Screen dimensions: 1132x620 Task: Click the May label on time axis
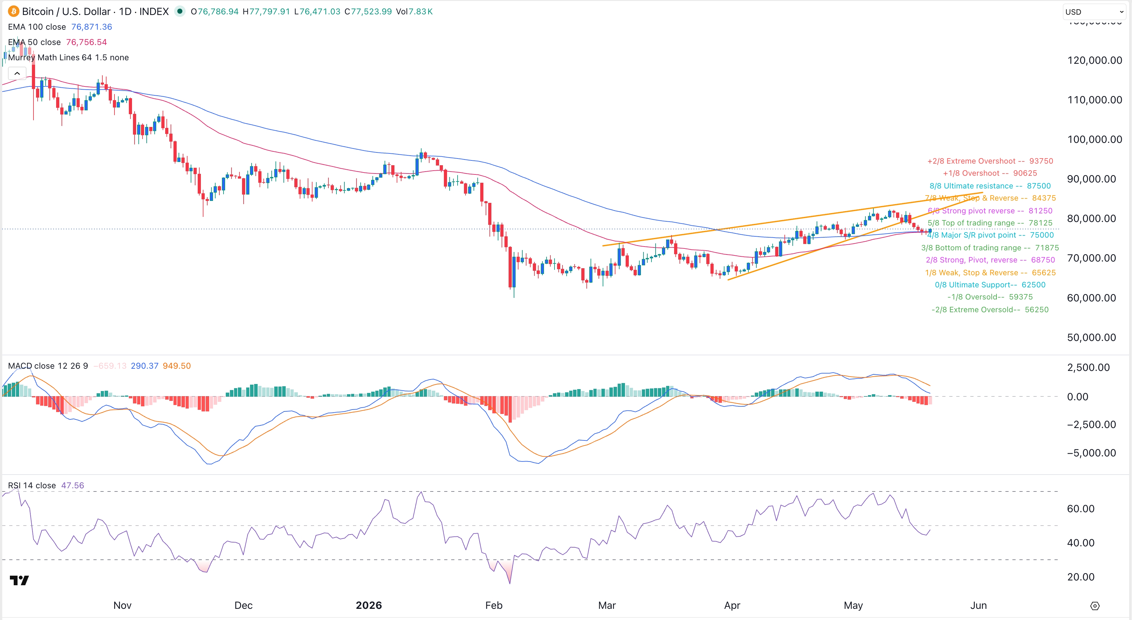point(853,606)
